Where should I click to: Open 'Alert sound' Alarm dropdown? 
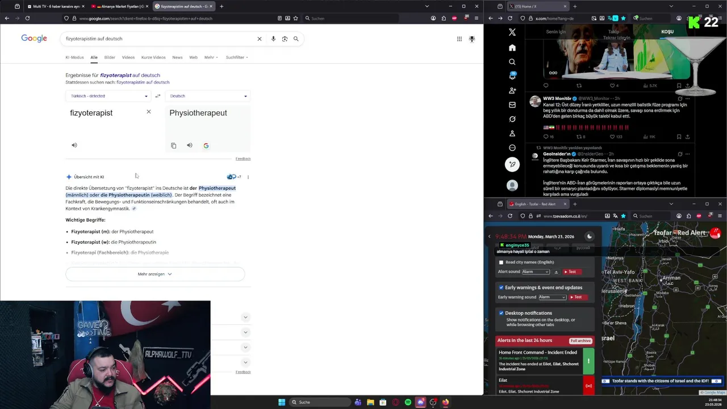point(536,272)
